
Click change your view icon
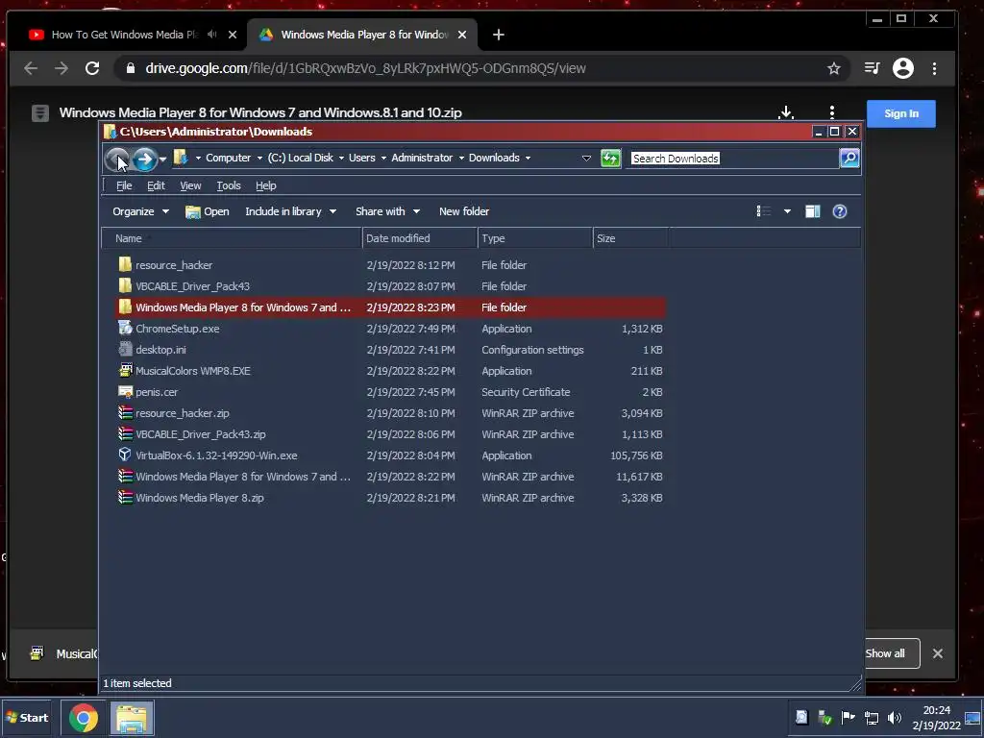pos(763,211)
